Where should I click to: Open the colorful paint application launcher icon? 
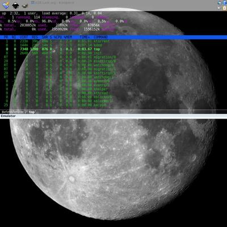6,5
